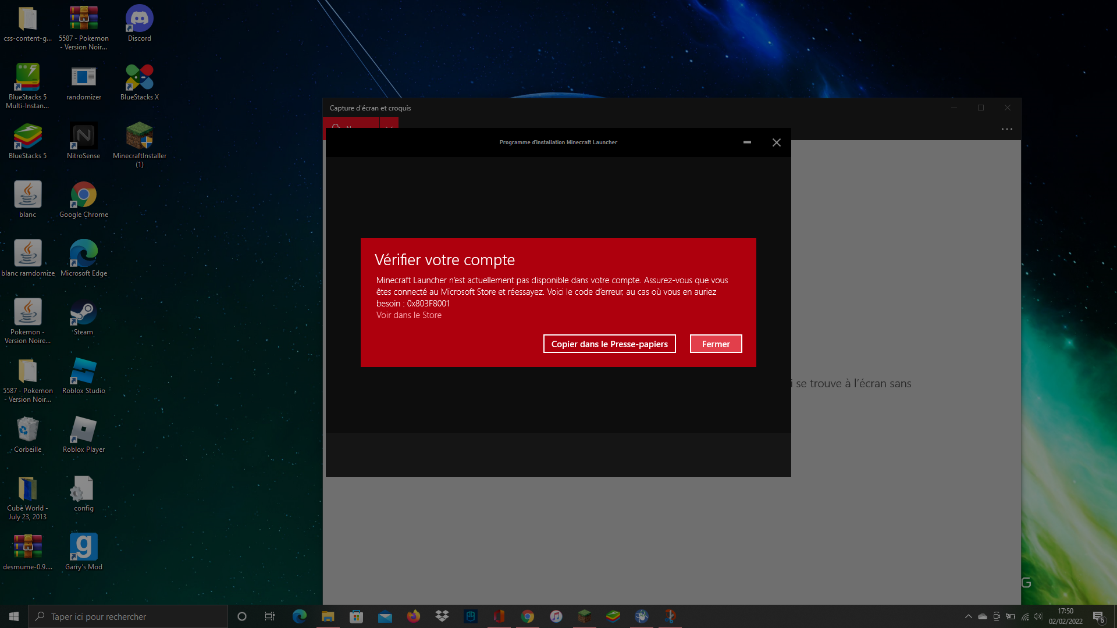Open the Wi-Fi network tray icon
The image size is (1117, 628).
tap(1024, 616)
